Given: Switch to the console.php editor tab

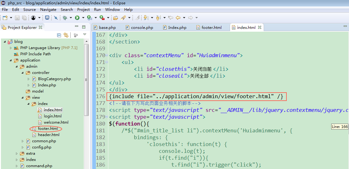Looking at the screenshot, I should 139,28.
